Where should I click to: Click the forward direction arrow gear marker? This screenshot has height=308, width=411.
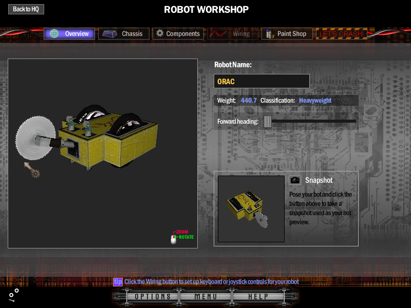pos(32,170)
